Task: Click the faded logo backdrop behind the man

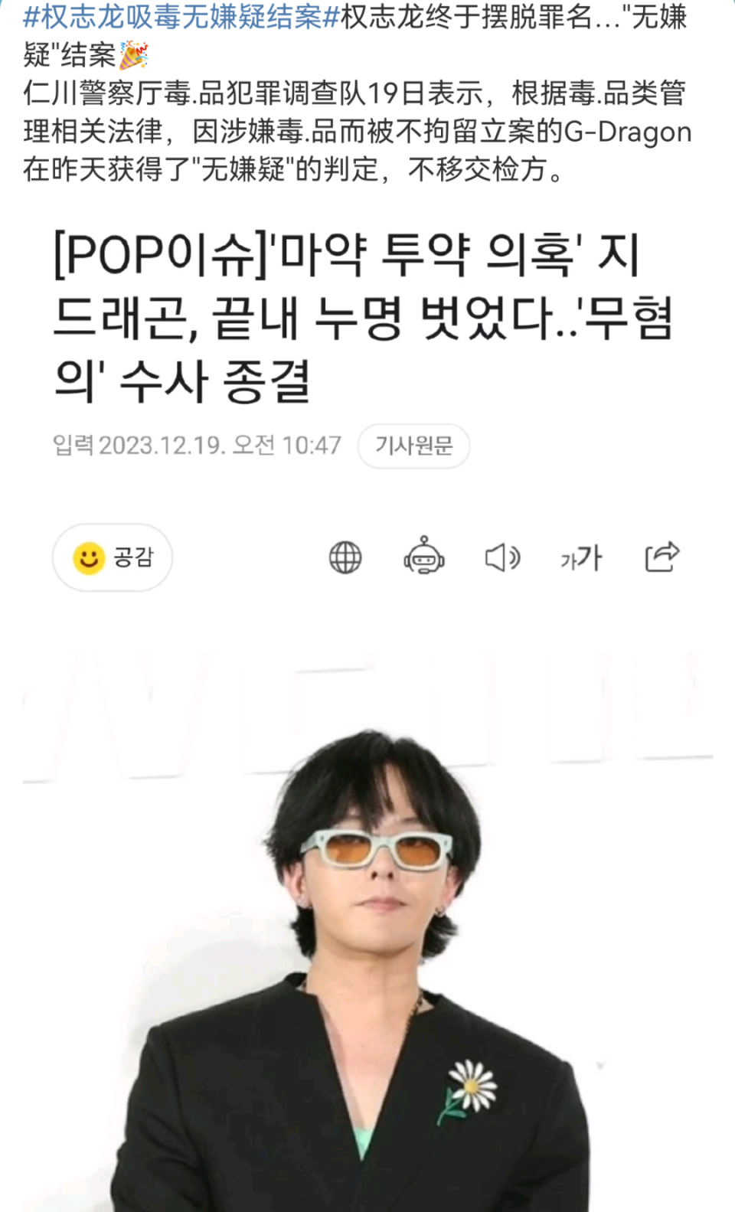Action: pyautogui.click(x=367, y=712)
